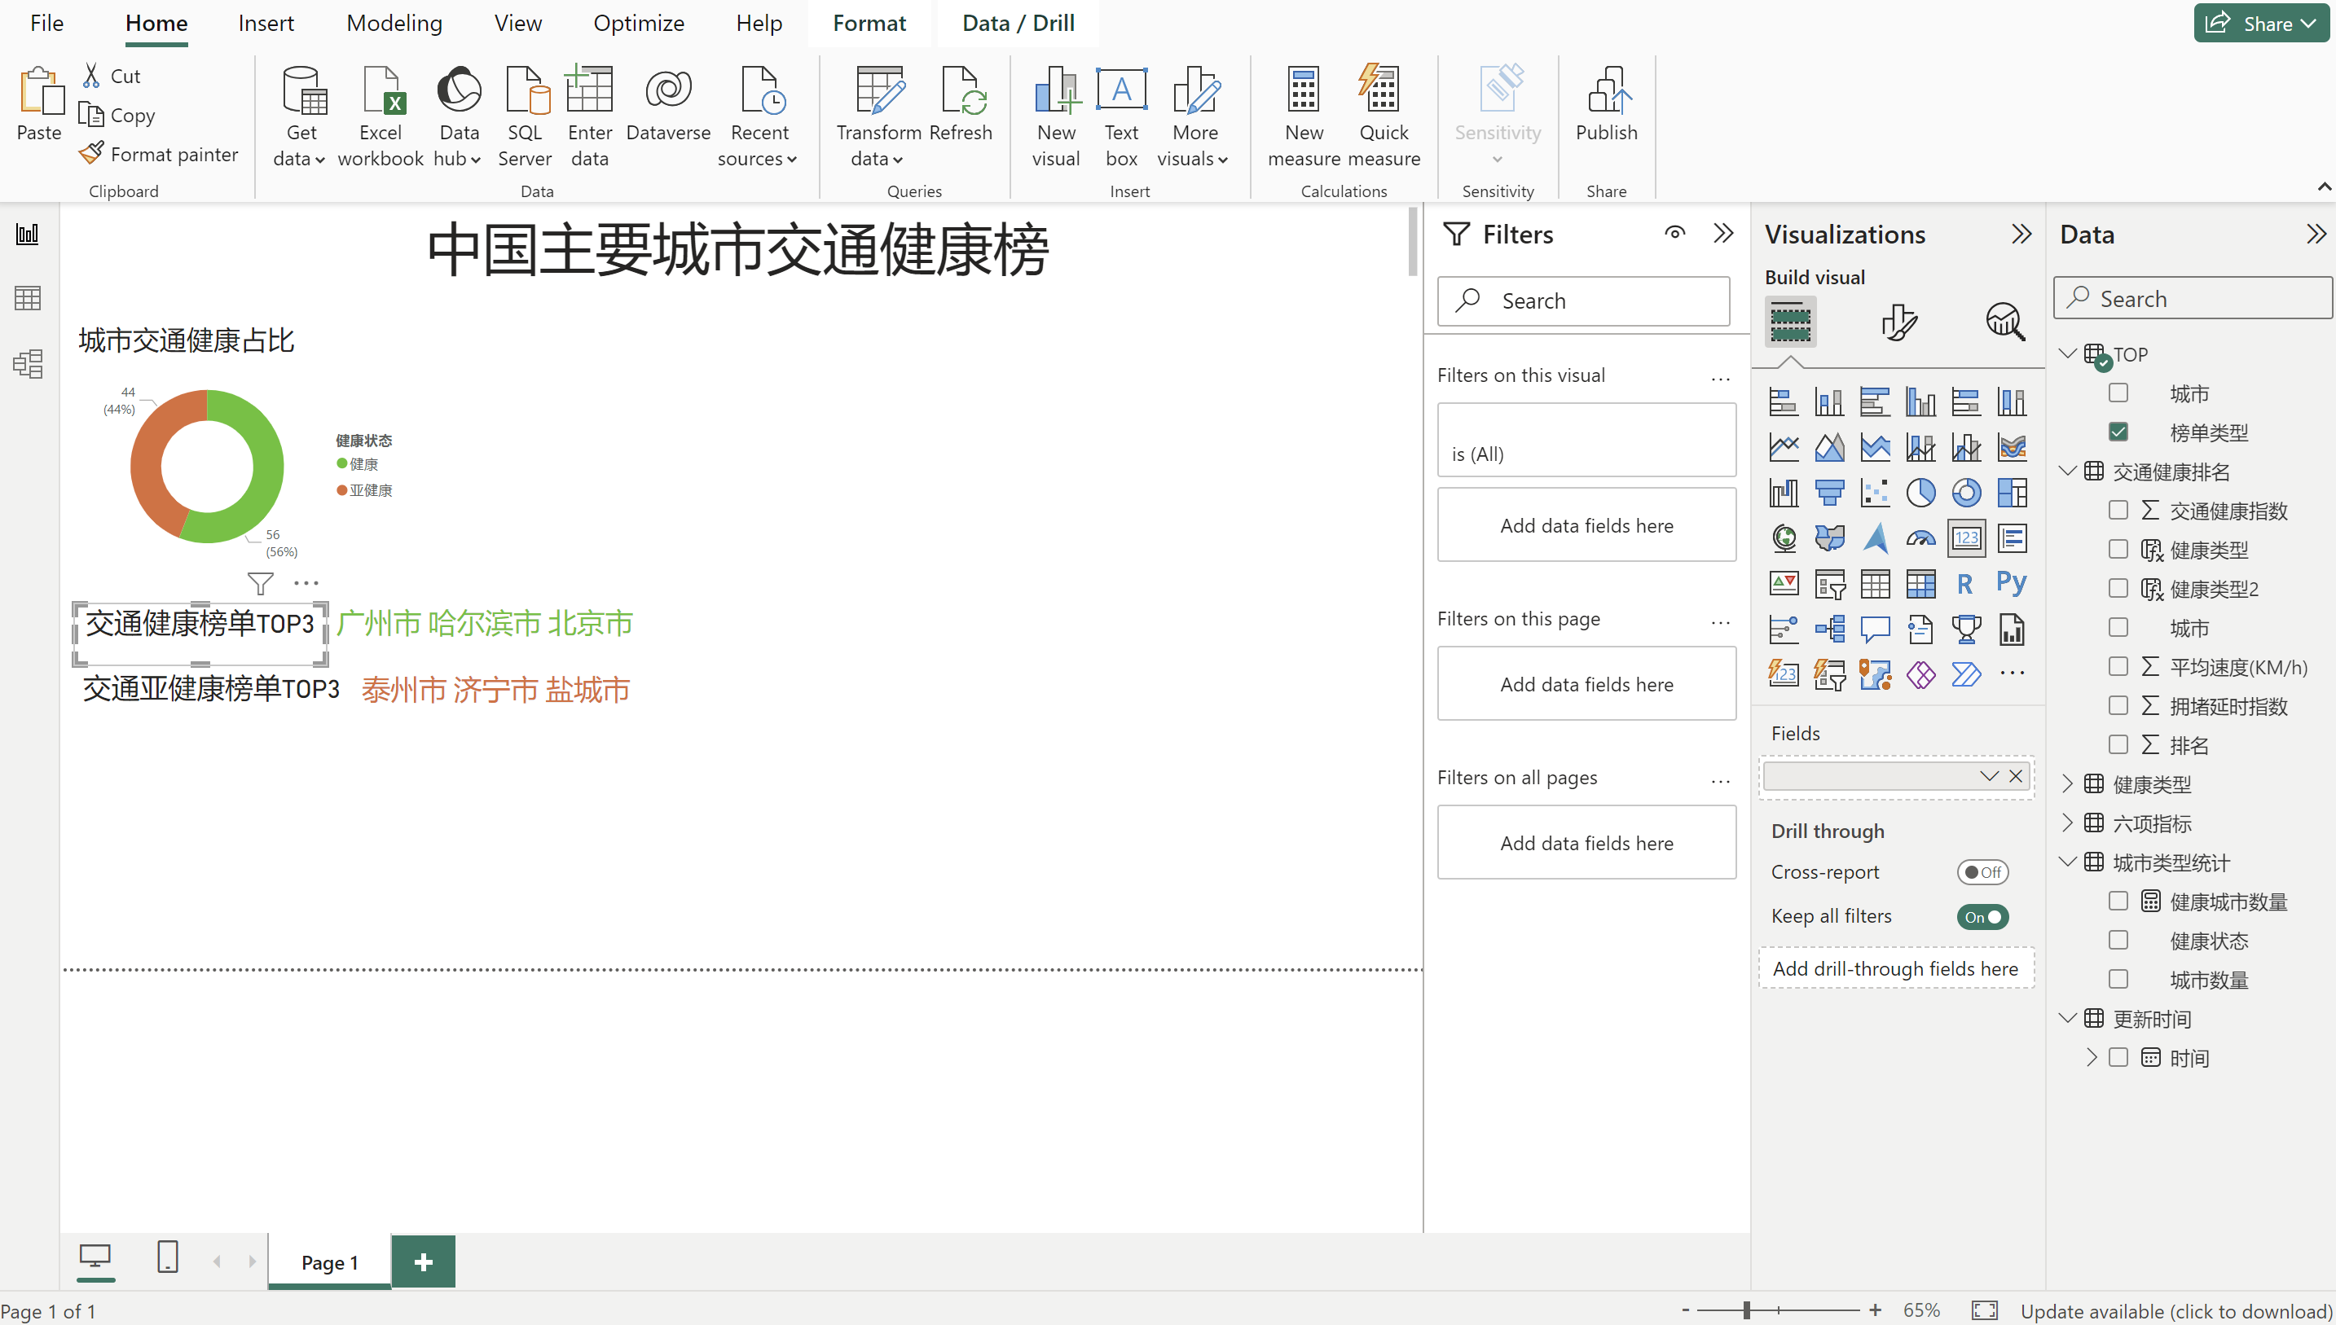Click the zoom slider handle
The height and width of the screenshot is (1325, 2336).
[x=1746, y=1310]
